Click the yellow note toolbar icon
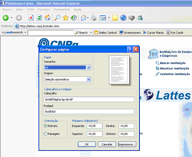 115,18
